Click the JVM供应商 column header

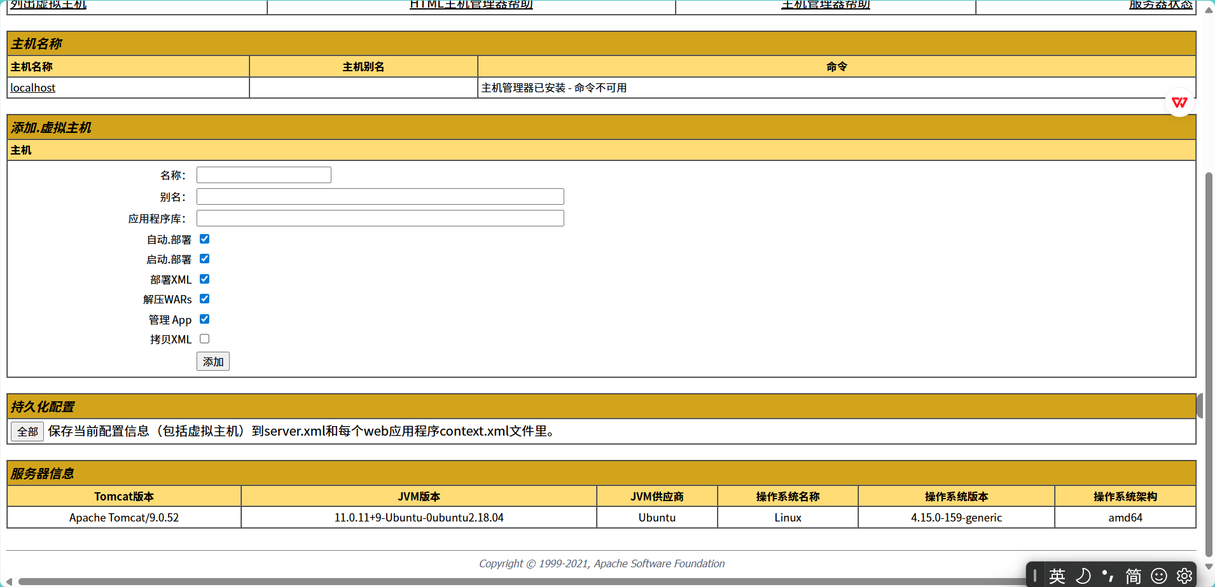[x=657, y=497]
